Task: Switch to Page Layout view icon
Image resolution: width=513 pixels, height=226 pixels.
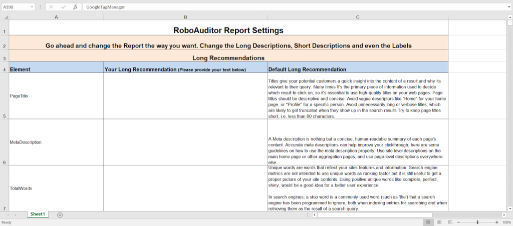Action: coord(439,222)
